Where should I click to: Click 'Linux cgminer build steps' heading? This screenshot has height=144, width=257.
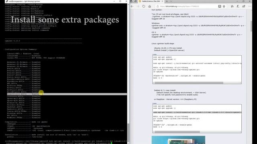click(x=163, y=44)
